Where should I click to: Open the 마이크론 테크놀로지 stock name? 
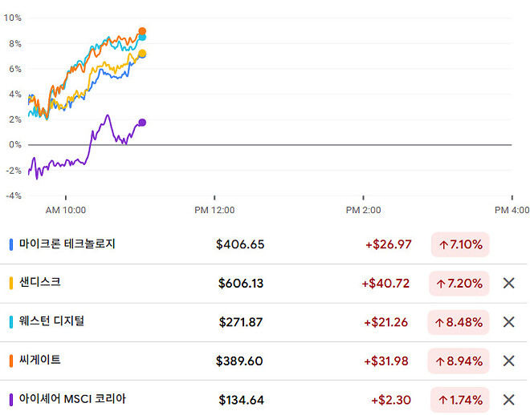[x=67, y=244]
